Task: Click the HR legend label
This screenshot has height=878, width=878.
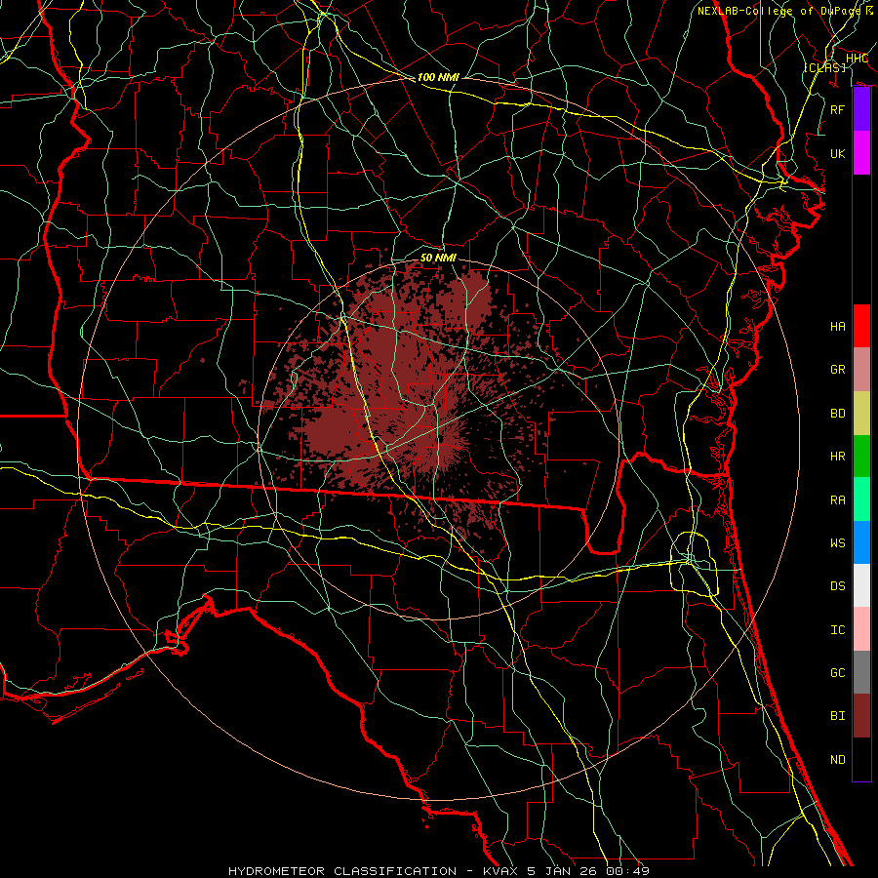Action: (x=838, y=457)
